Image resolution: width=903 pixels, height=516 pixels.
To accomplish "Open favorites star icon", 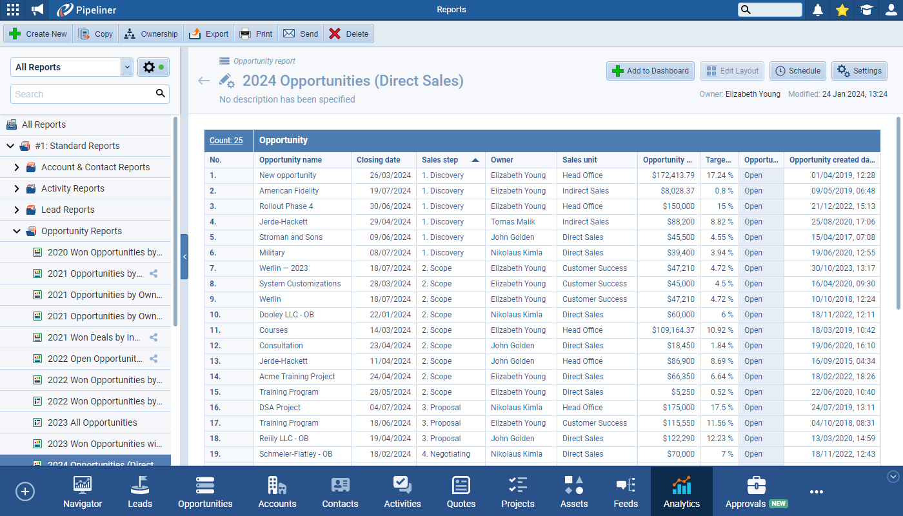I will (x=842, y=10).
